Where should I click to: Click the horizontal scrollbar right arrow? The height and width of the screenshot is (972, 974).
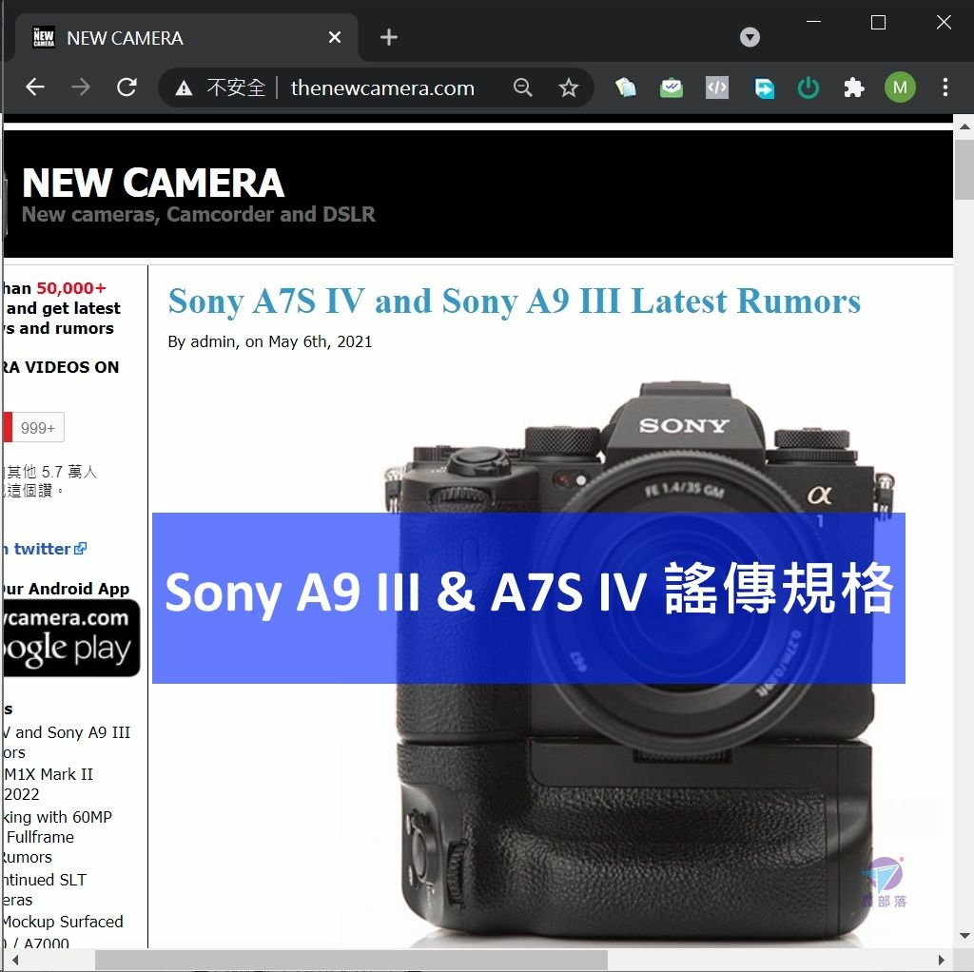coord(943,960)
